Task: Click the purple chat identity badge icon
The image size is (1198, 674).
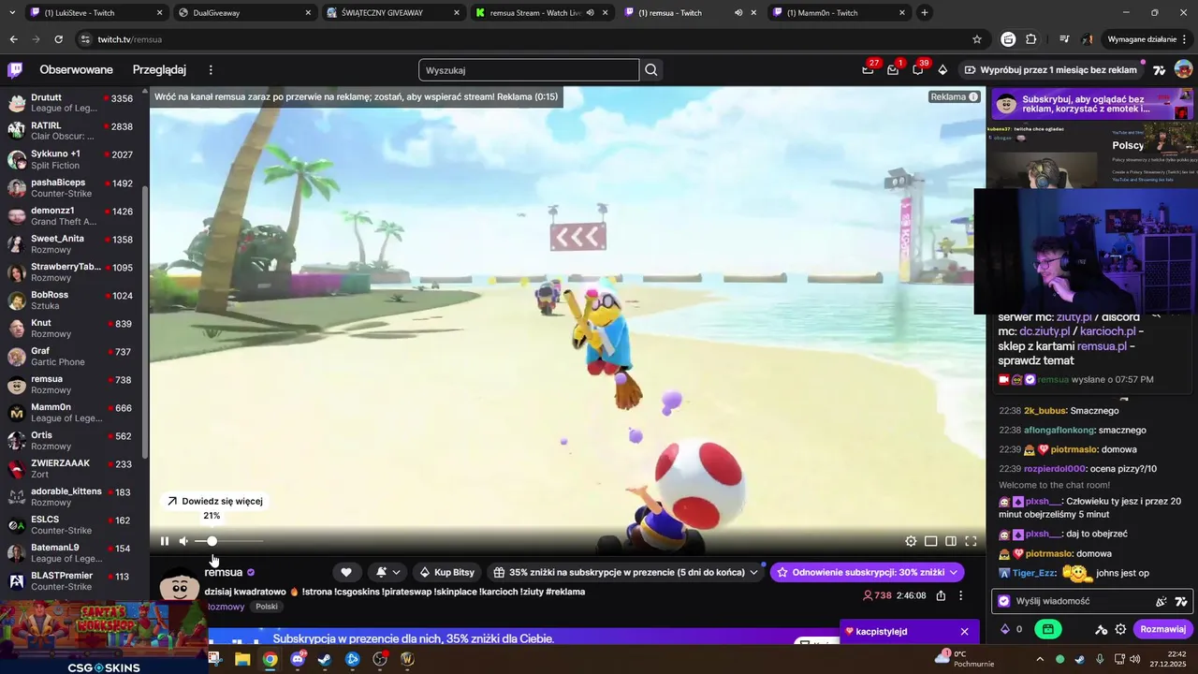Action: point(1004,601)
